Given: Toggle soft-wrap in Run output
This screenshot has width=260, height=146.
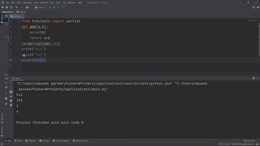Looking at the screenshot, I should pyautogui.click(x=11, y=92).
